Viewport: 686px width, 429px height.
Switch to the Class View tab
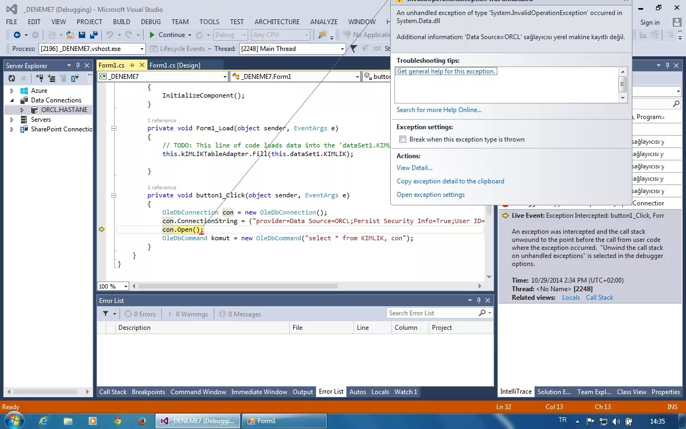click(x=631, y=392)
